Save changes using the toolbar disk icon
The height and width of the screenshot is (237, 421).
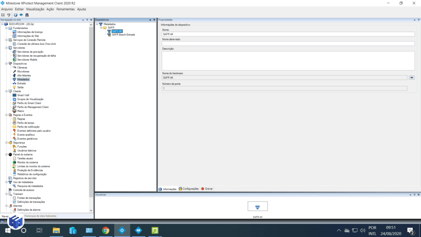[x=4, y=14]
